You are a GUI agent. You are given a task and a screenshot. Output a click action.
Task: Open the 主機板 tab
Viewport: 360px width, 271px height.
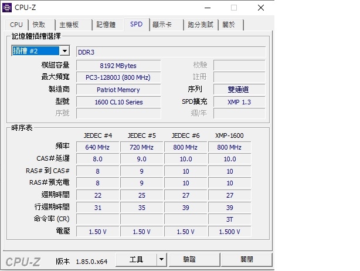coord(74,25)
